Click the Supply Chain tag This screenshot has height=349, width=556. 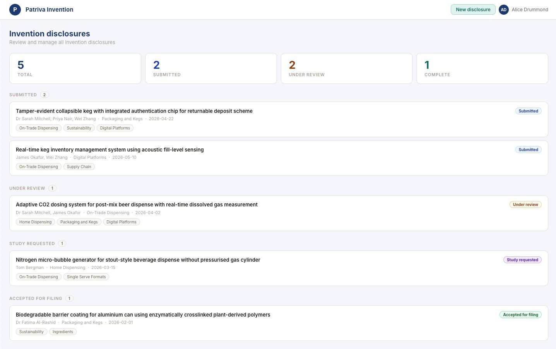pos(79,167)
